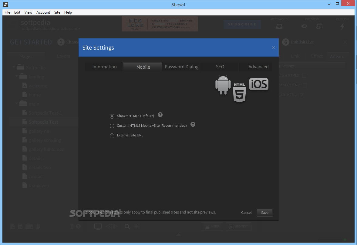Click the duplicate pages icon below pages list

coord(38,226)
